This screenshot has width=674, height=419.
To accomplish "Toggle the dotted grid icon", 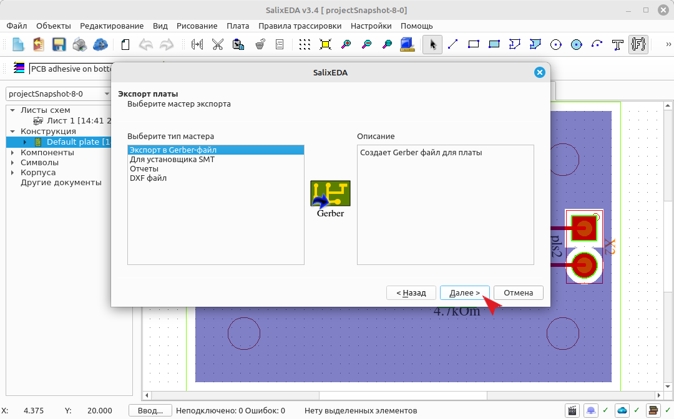I will pyautogui.click(x=305, y=44).
